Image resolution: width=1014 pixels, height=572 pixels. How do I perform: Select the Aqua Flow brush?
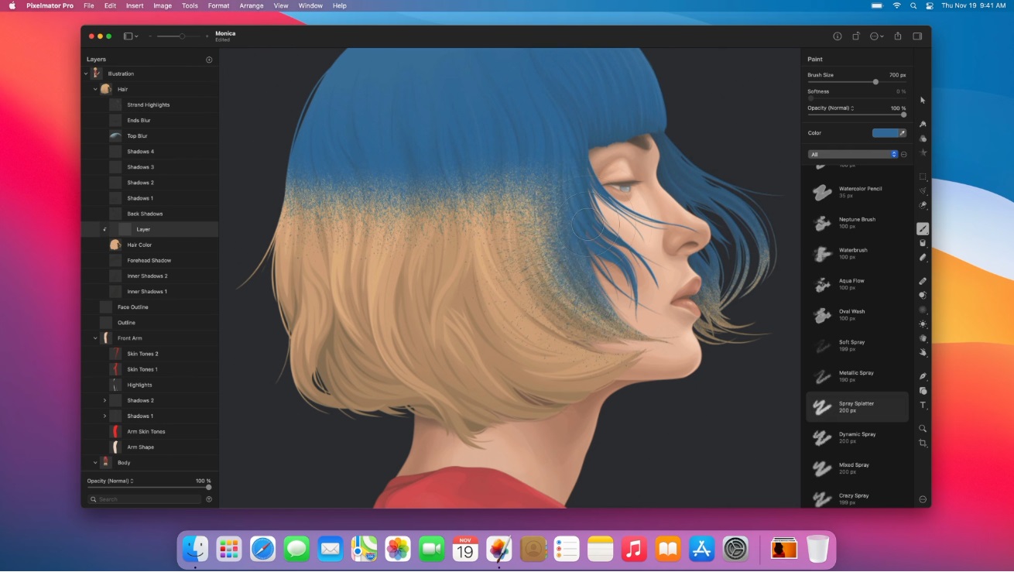coord(858,284)
